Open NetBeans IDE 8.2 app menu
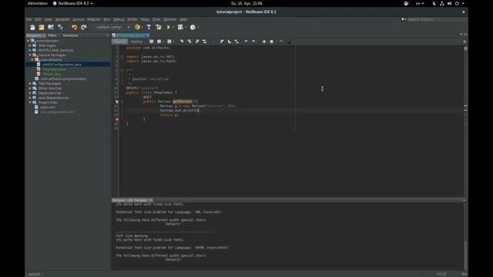 point(72,3)
